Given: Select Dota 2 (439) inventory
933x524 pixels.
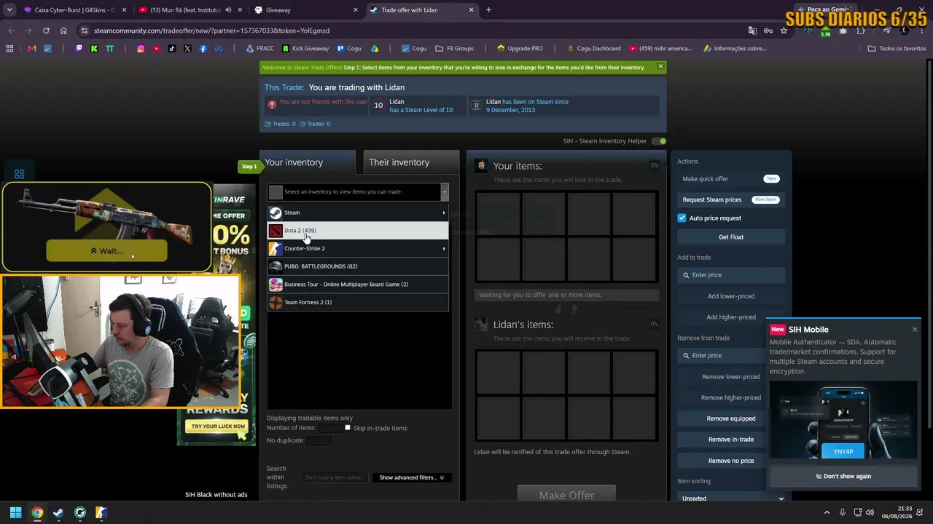Looking at the screenshot, I should coord(357,231).
